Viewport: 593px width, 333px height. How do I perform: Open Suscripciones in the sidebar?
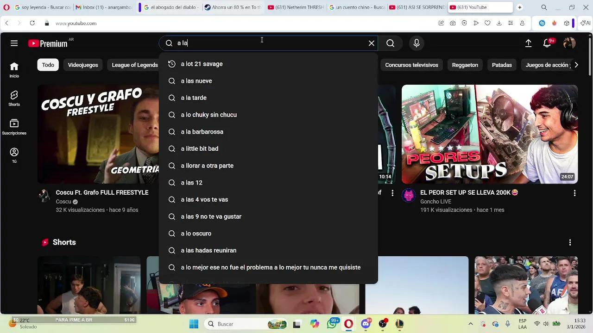(14, 127)
